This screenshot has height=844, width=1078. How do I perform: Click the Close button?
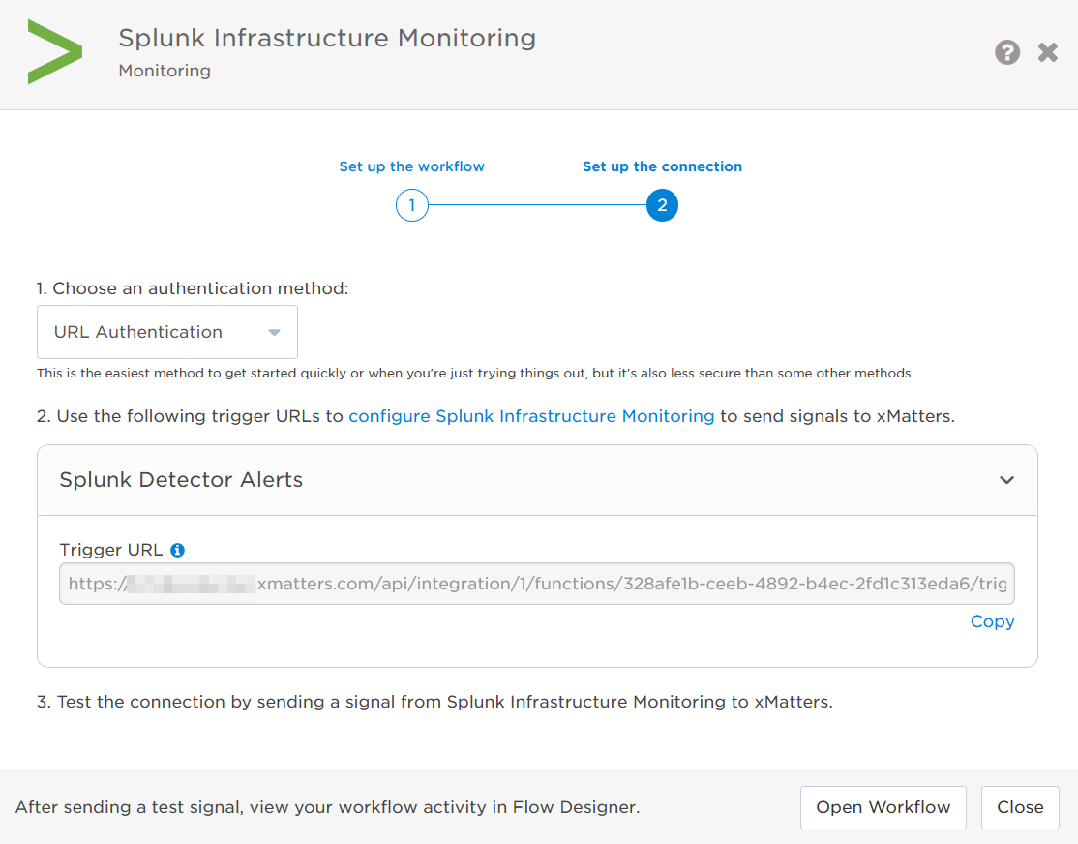coord(1020,807)
